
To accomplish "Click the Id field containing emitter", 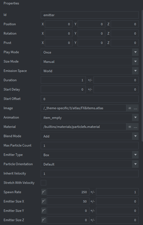I will 90,15.
